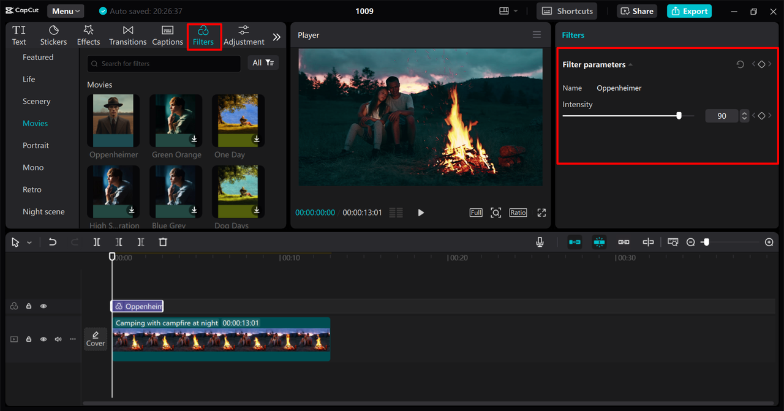Open the Adjustment tab
Viewport: 784px width, 411px height.
[x=244, y=36]
